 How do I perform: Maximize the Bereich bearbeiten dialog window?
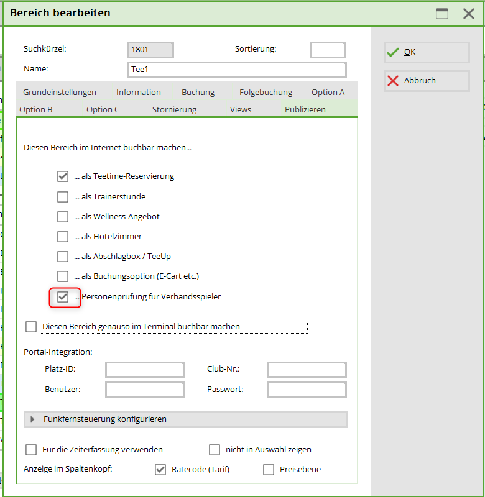442,14
